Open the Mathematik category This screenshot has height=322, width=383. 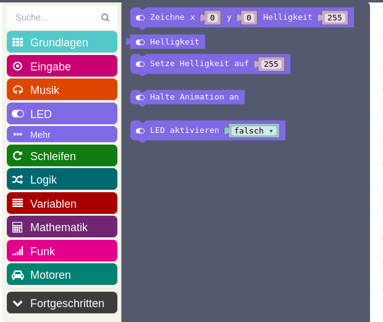pos(62,227)
